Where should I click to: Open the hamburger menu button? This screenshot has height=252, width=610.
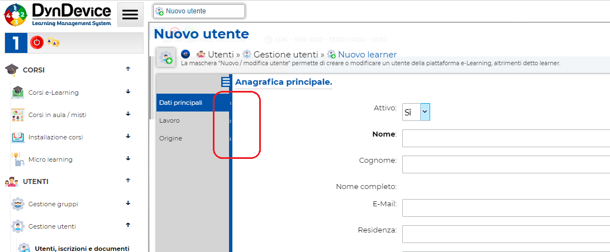pos(130,15)
